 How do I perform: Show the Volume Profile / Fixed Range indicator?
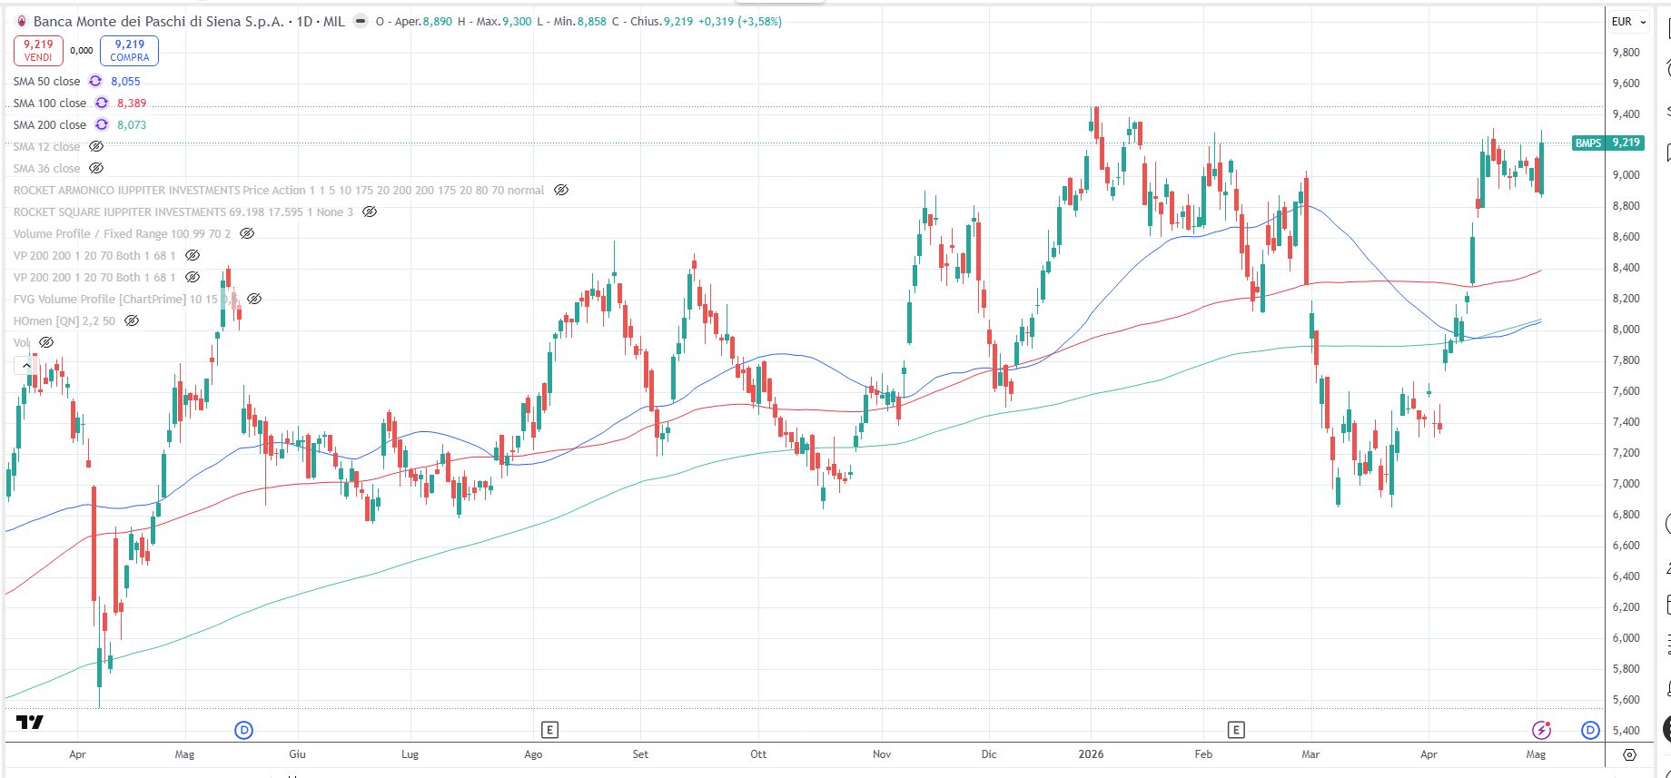click(x=247, y=233)
